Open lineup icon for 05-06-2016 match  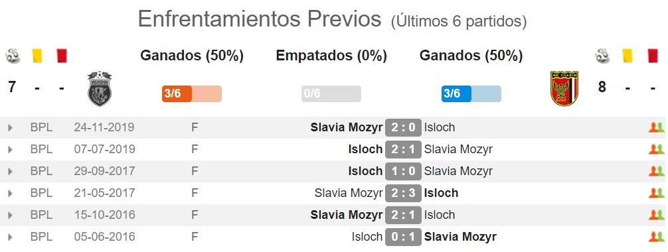pos(656,237)
